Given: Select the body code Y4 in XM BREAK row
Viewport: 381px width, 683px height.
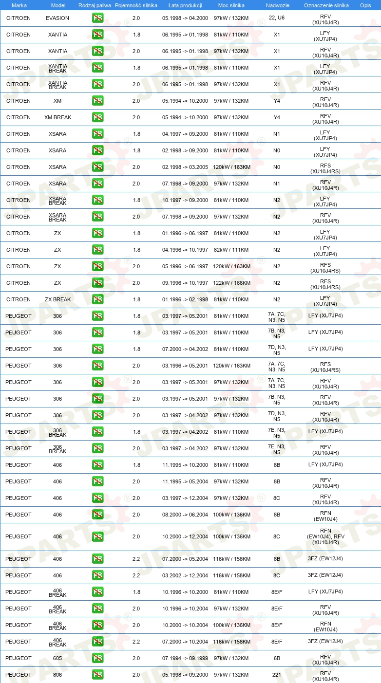Looking at the screenshot, I should click(277, 117).
